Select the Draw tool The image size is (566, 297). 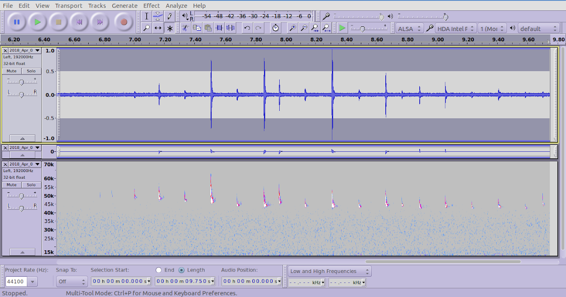coord(169,16)
